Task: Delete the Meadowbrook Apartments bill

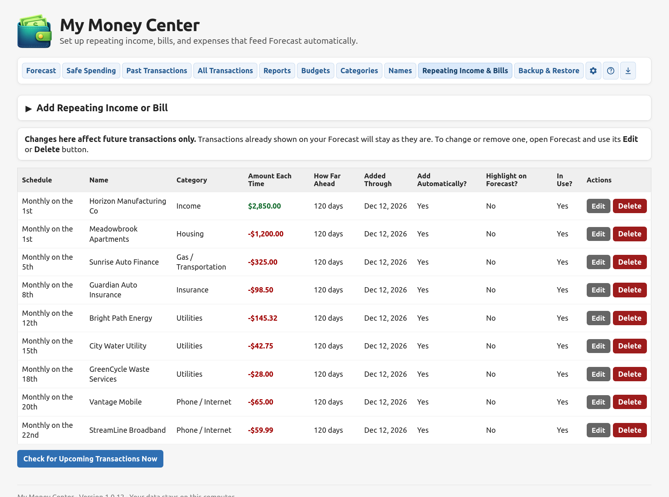Action: [630, 234]
